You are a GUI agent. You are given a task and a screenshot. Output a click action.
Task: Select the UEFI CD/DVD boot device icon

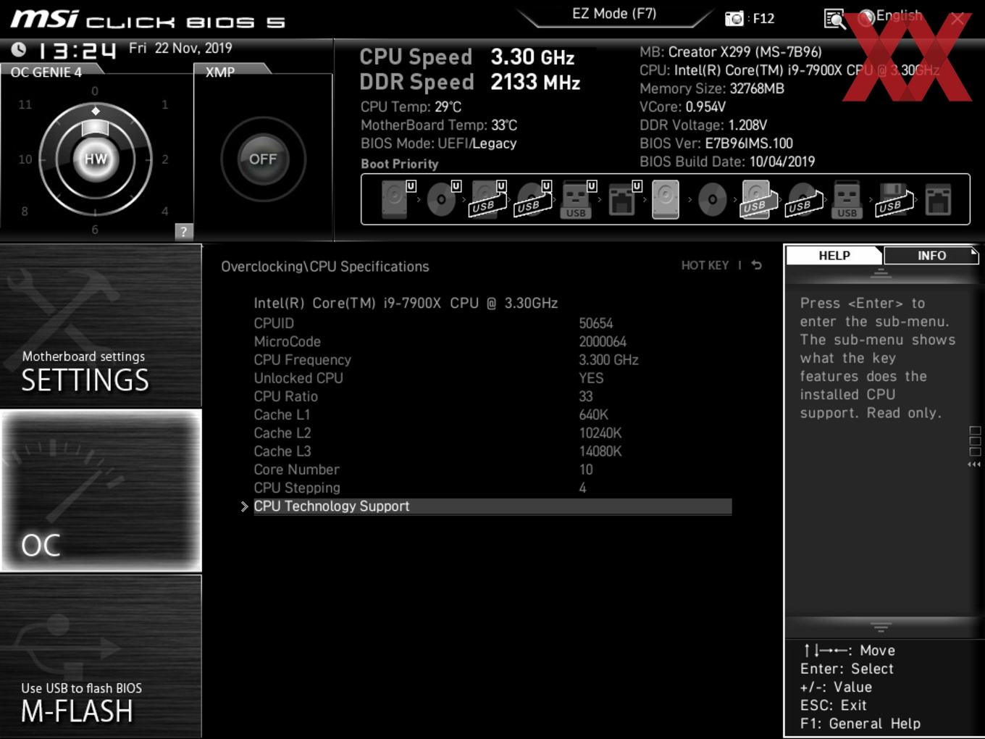coord(443,199)
